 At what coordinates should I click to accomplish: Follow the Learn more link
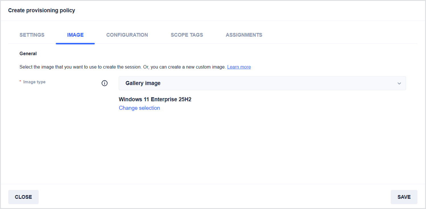pos(239,67)
